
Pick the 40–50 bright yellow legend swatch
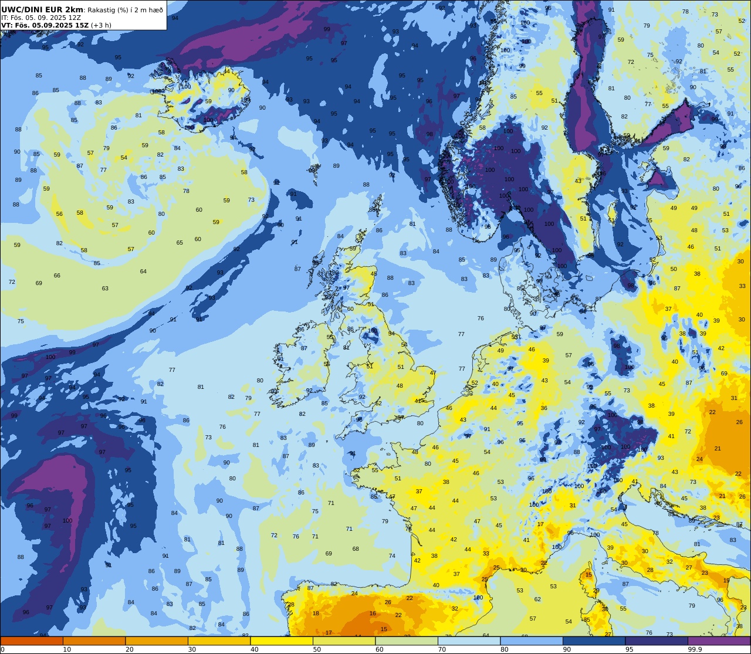[x=282, y=641]
